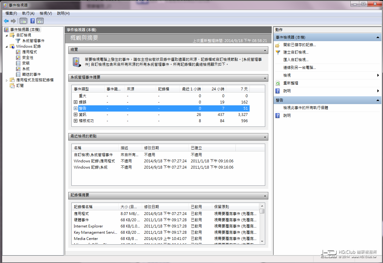Select 應用程式及服務記錄檔 folder
This screenshot has width=383, height=263.
coord(35,80)
